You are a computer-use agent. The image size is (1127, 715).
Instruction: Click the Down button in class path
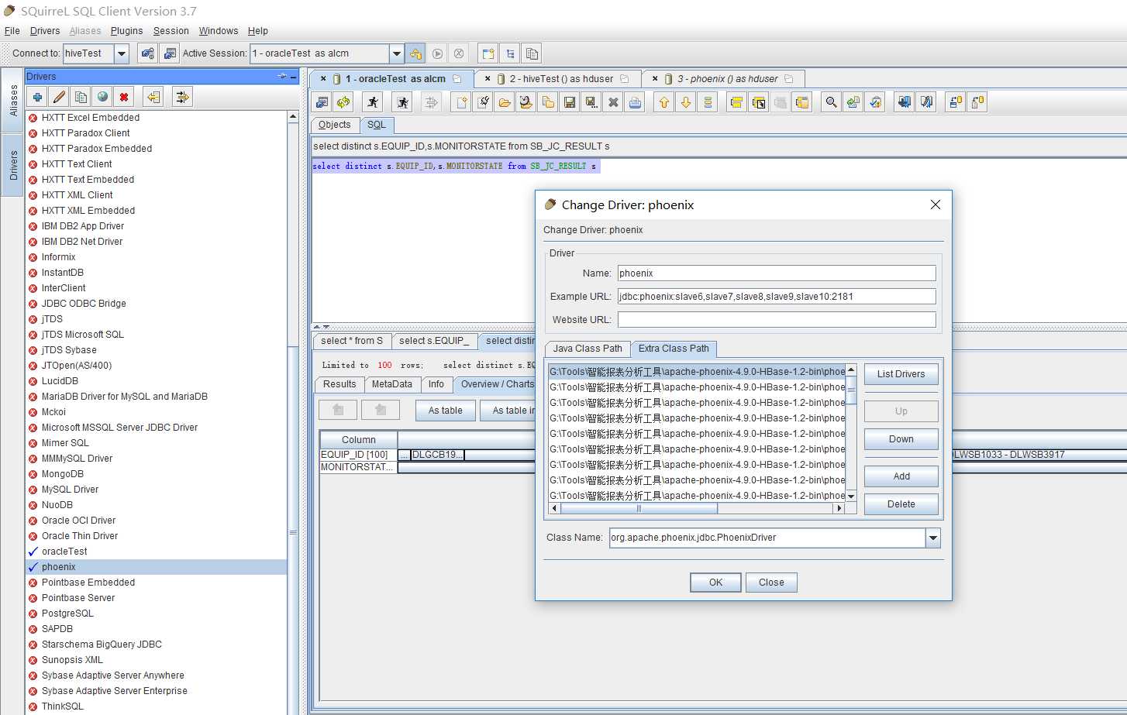901,439
